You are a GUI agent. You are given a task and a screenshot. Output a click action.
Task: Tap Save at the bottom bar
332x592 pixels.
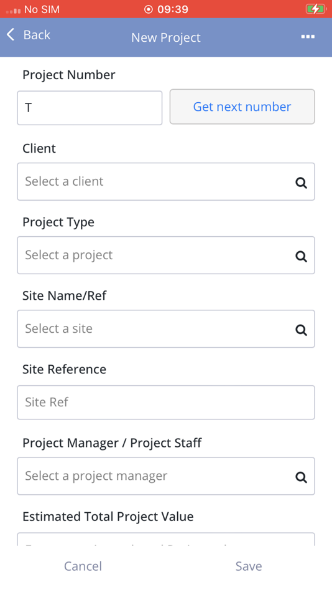249,566
